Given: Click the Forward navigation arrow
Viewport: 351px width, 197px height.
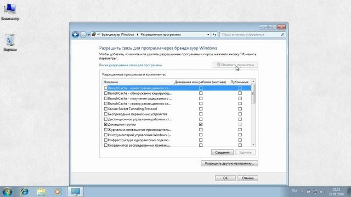Looking at the screenshot, I should (83, 34).
